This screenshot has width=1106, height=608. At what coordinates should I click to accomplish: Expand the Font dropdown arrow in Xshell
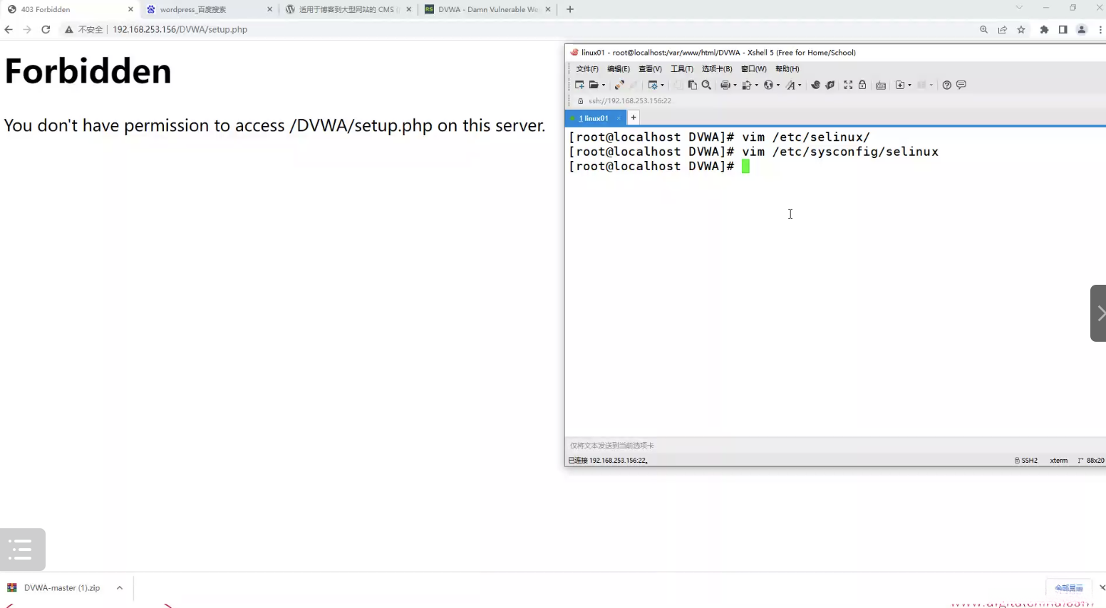800,85
